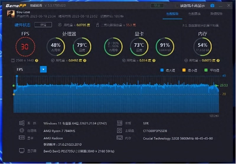The image size is (236, 164).
Task: Click the power icon beside GPU 0.014
Action: pos(124,60)
